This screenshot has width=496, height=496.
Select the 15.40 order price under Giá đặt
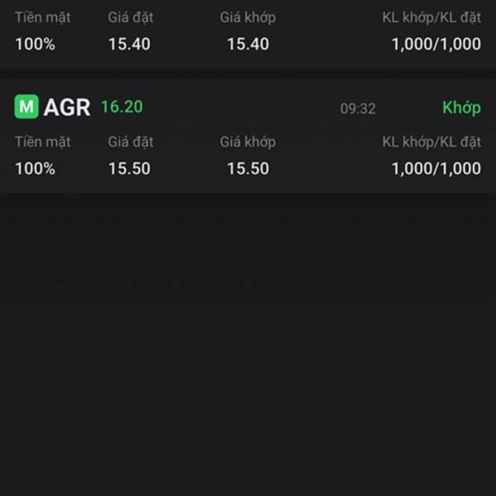(x=130, y=44)
